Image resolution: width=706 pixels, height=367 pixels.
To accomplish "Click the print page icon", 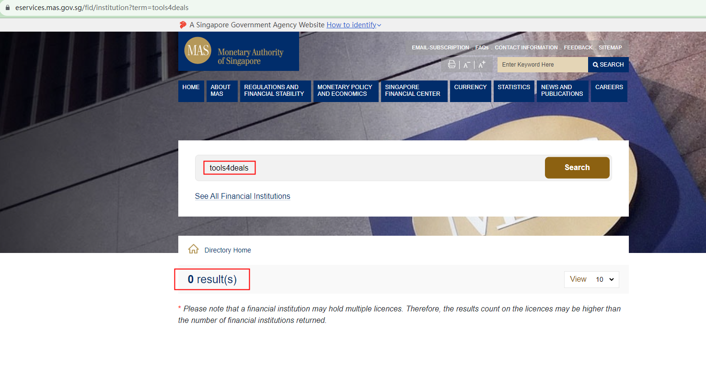I will point(451,65).
